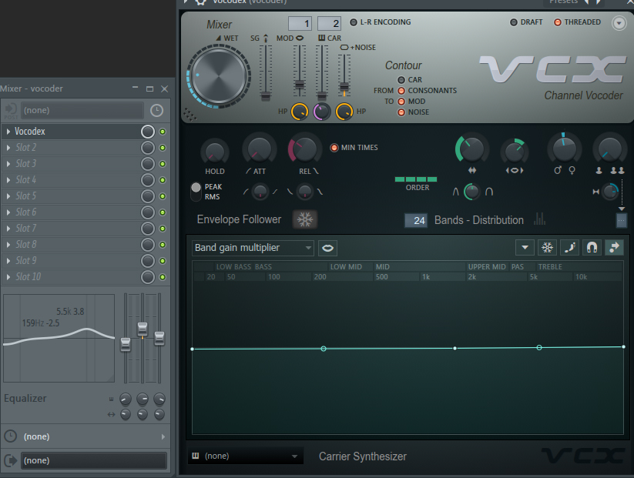
Task: Click the mixer output routing arrow icon
Action: click(10, 460)
